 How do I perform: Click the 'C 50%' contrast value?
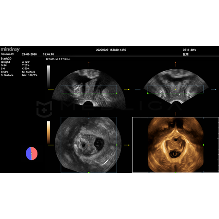click(26, 68)
